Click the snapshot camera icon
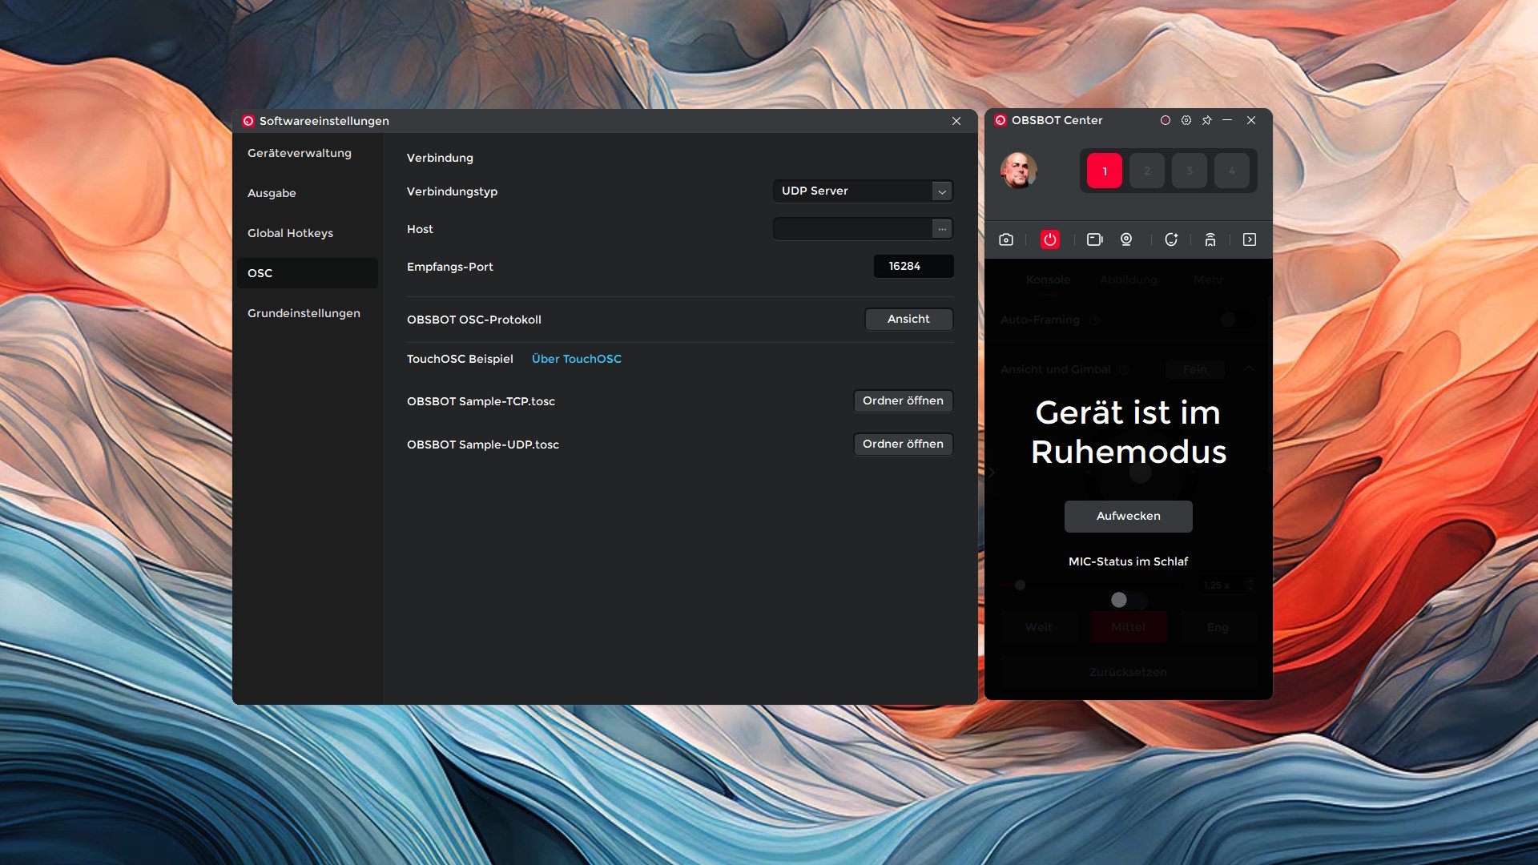 pos(1006,239)
